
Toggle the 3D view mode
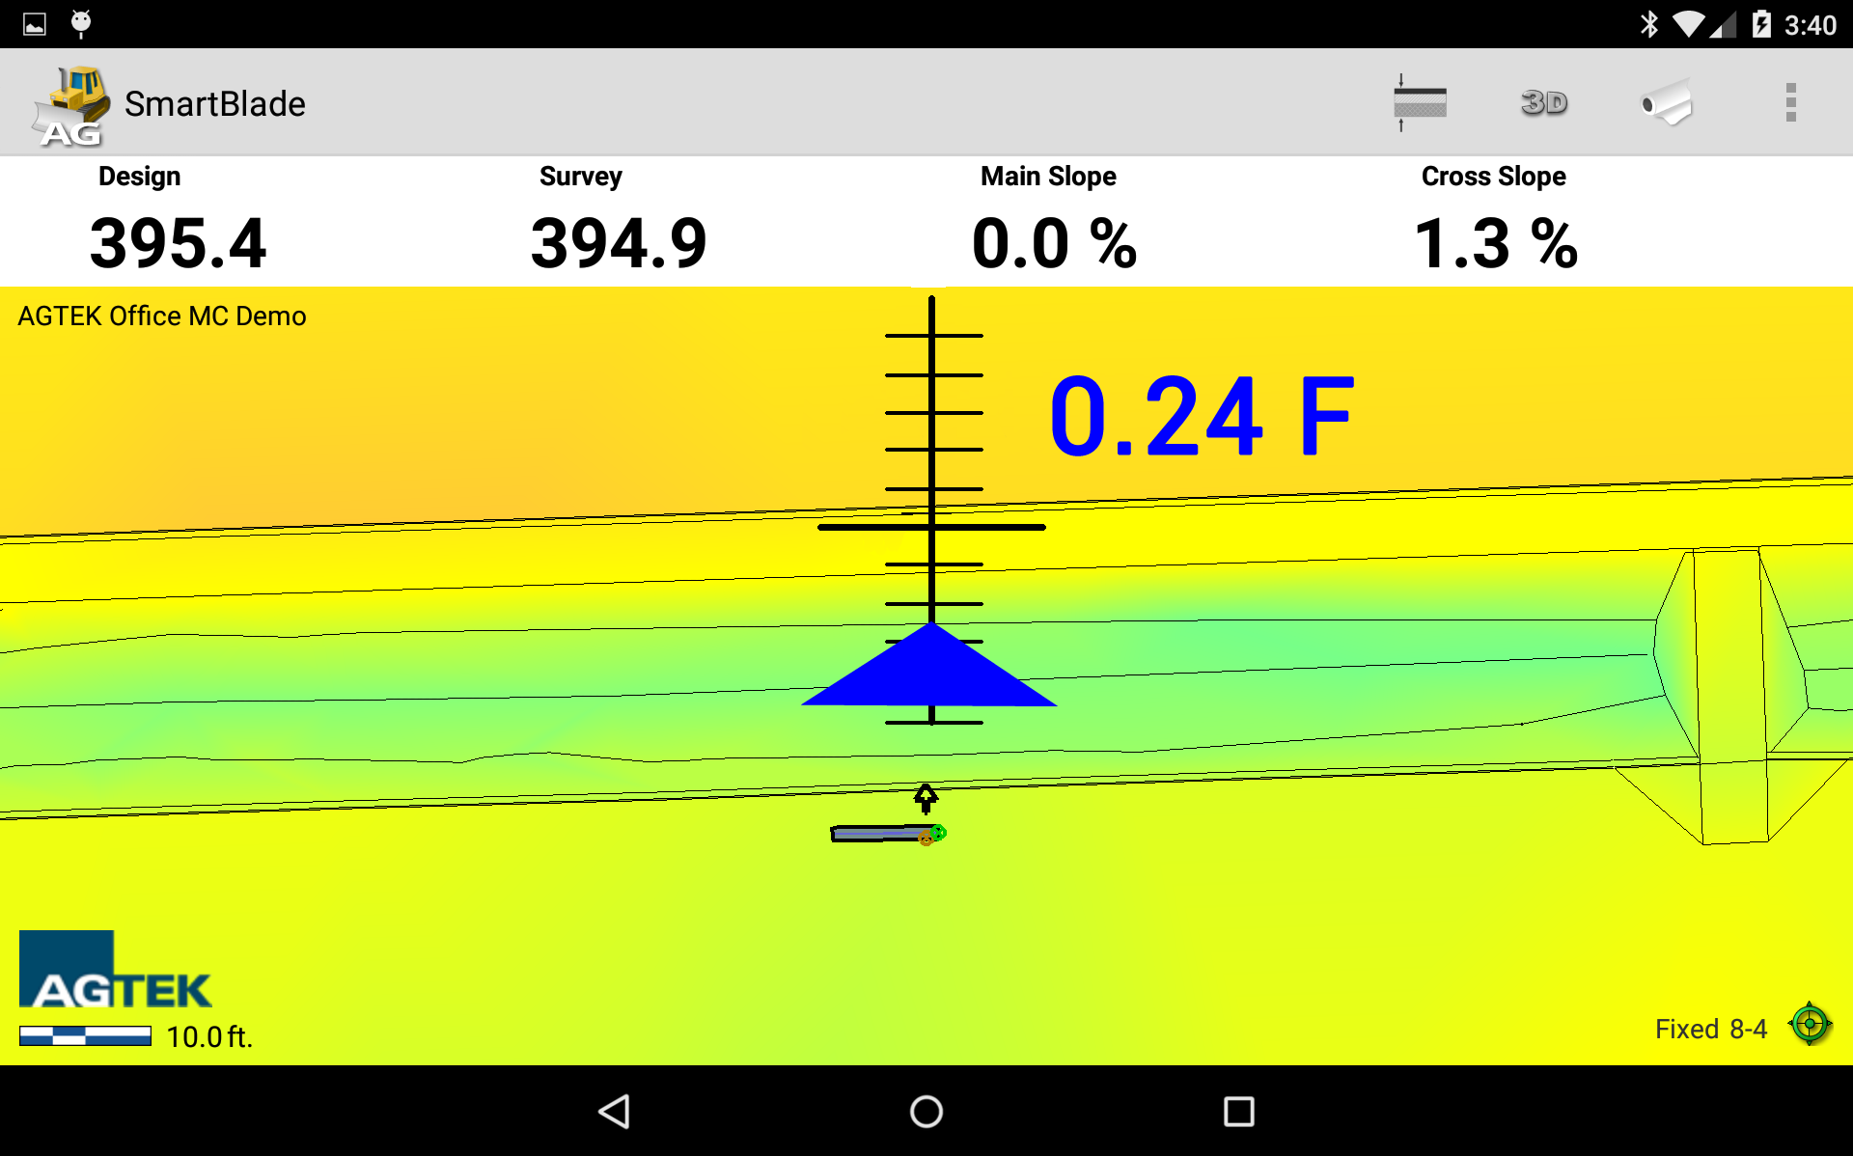[1543, 102]
